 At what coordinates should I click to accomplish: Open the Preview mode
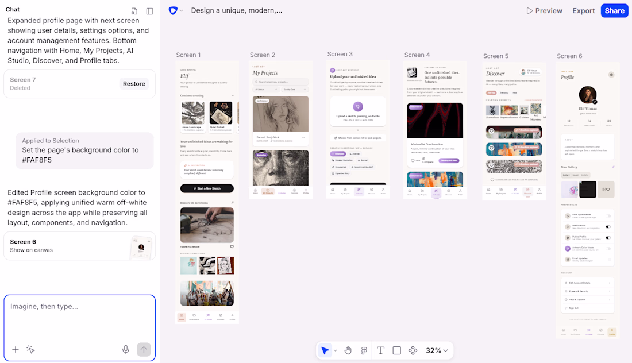pos(544,11)
